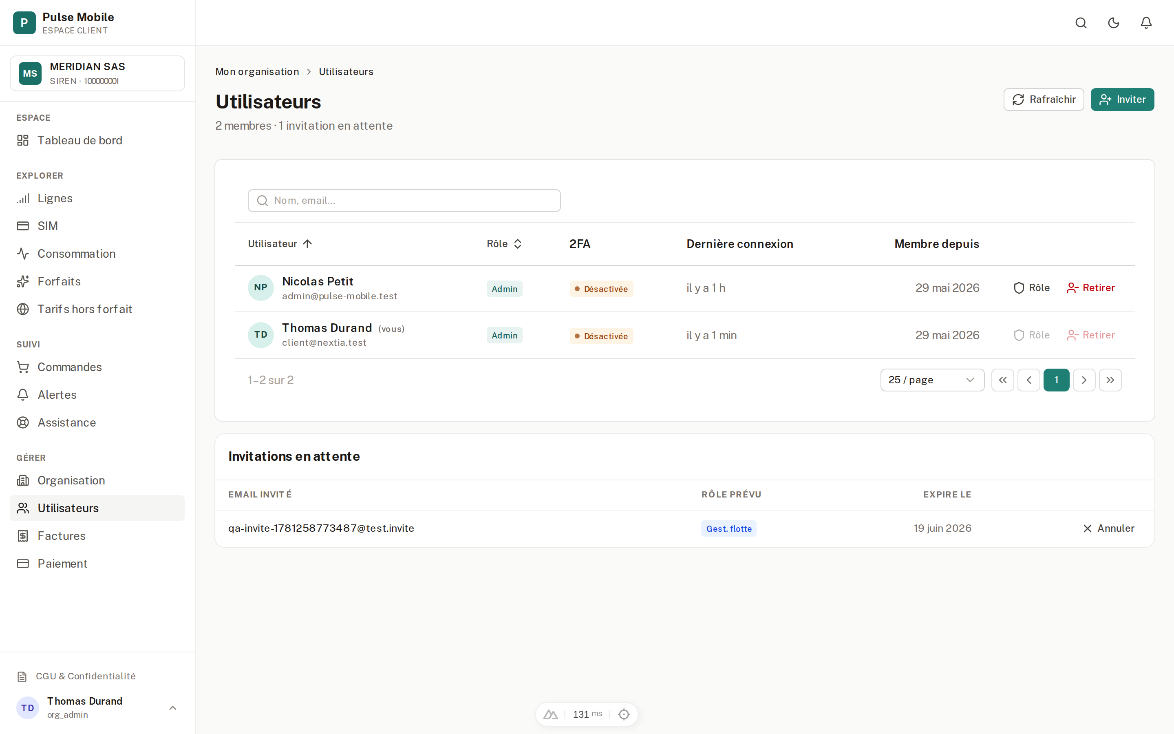Viewport: 1174px width, 734px height.
Task: Open Lignes in the sidebar
Action: point(97,198)
